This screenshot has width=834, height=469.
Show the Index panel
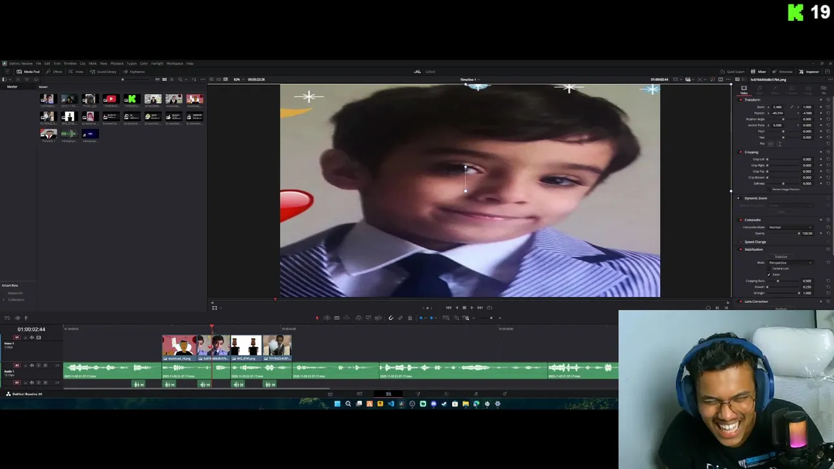pos(76,72)
